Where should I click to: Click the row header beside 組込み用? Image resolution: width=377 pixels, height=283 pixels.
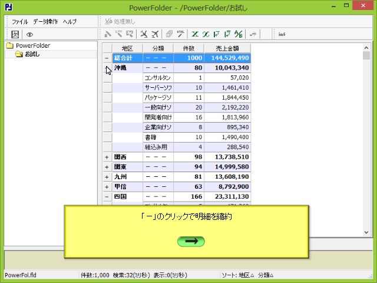click(x=107, y=147)
